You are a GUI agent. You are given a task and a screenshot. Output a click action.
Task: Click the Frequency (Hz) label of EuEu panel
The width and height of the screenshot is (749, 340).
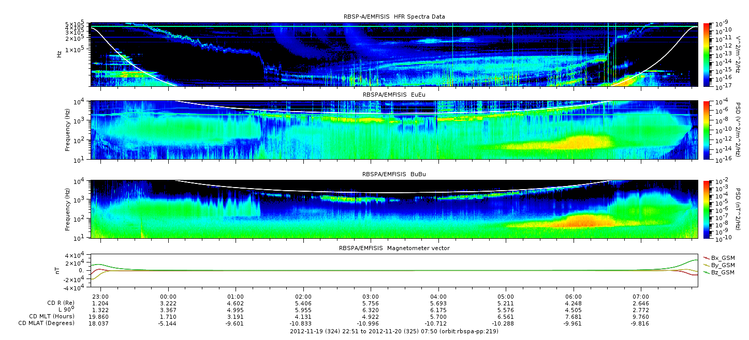(x=67, y=130)
